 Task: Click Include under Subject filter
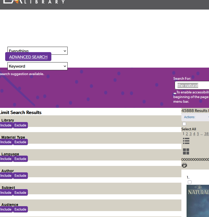point(6,192)
